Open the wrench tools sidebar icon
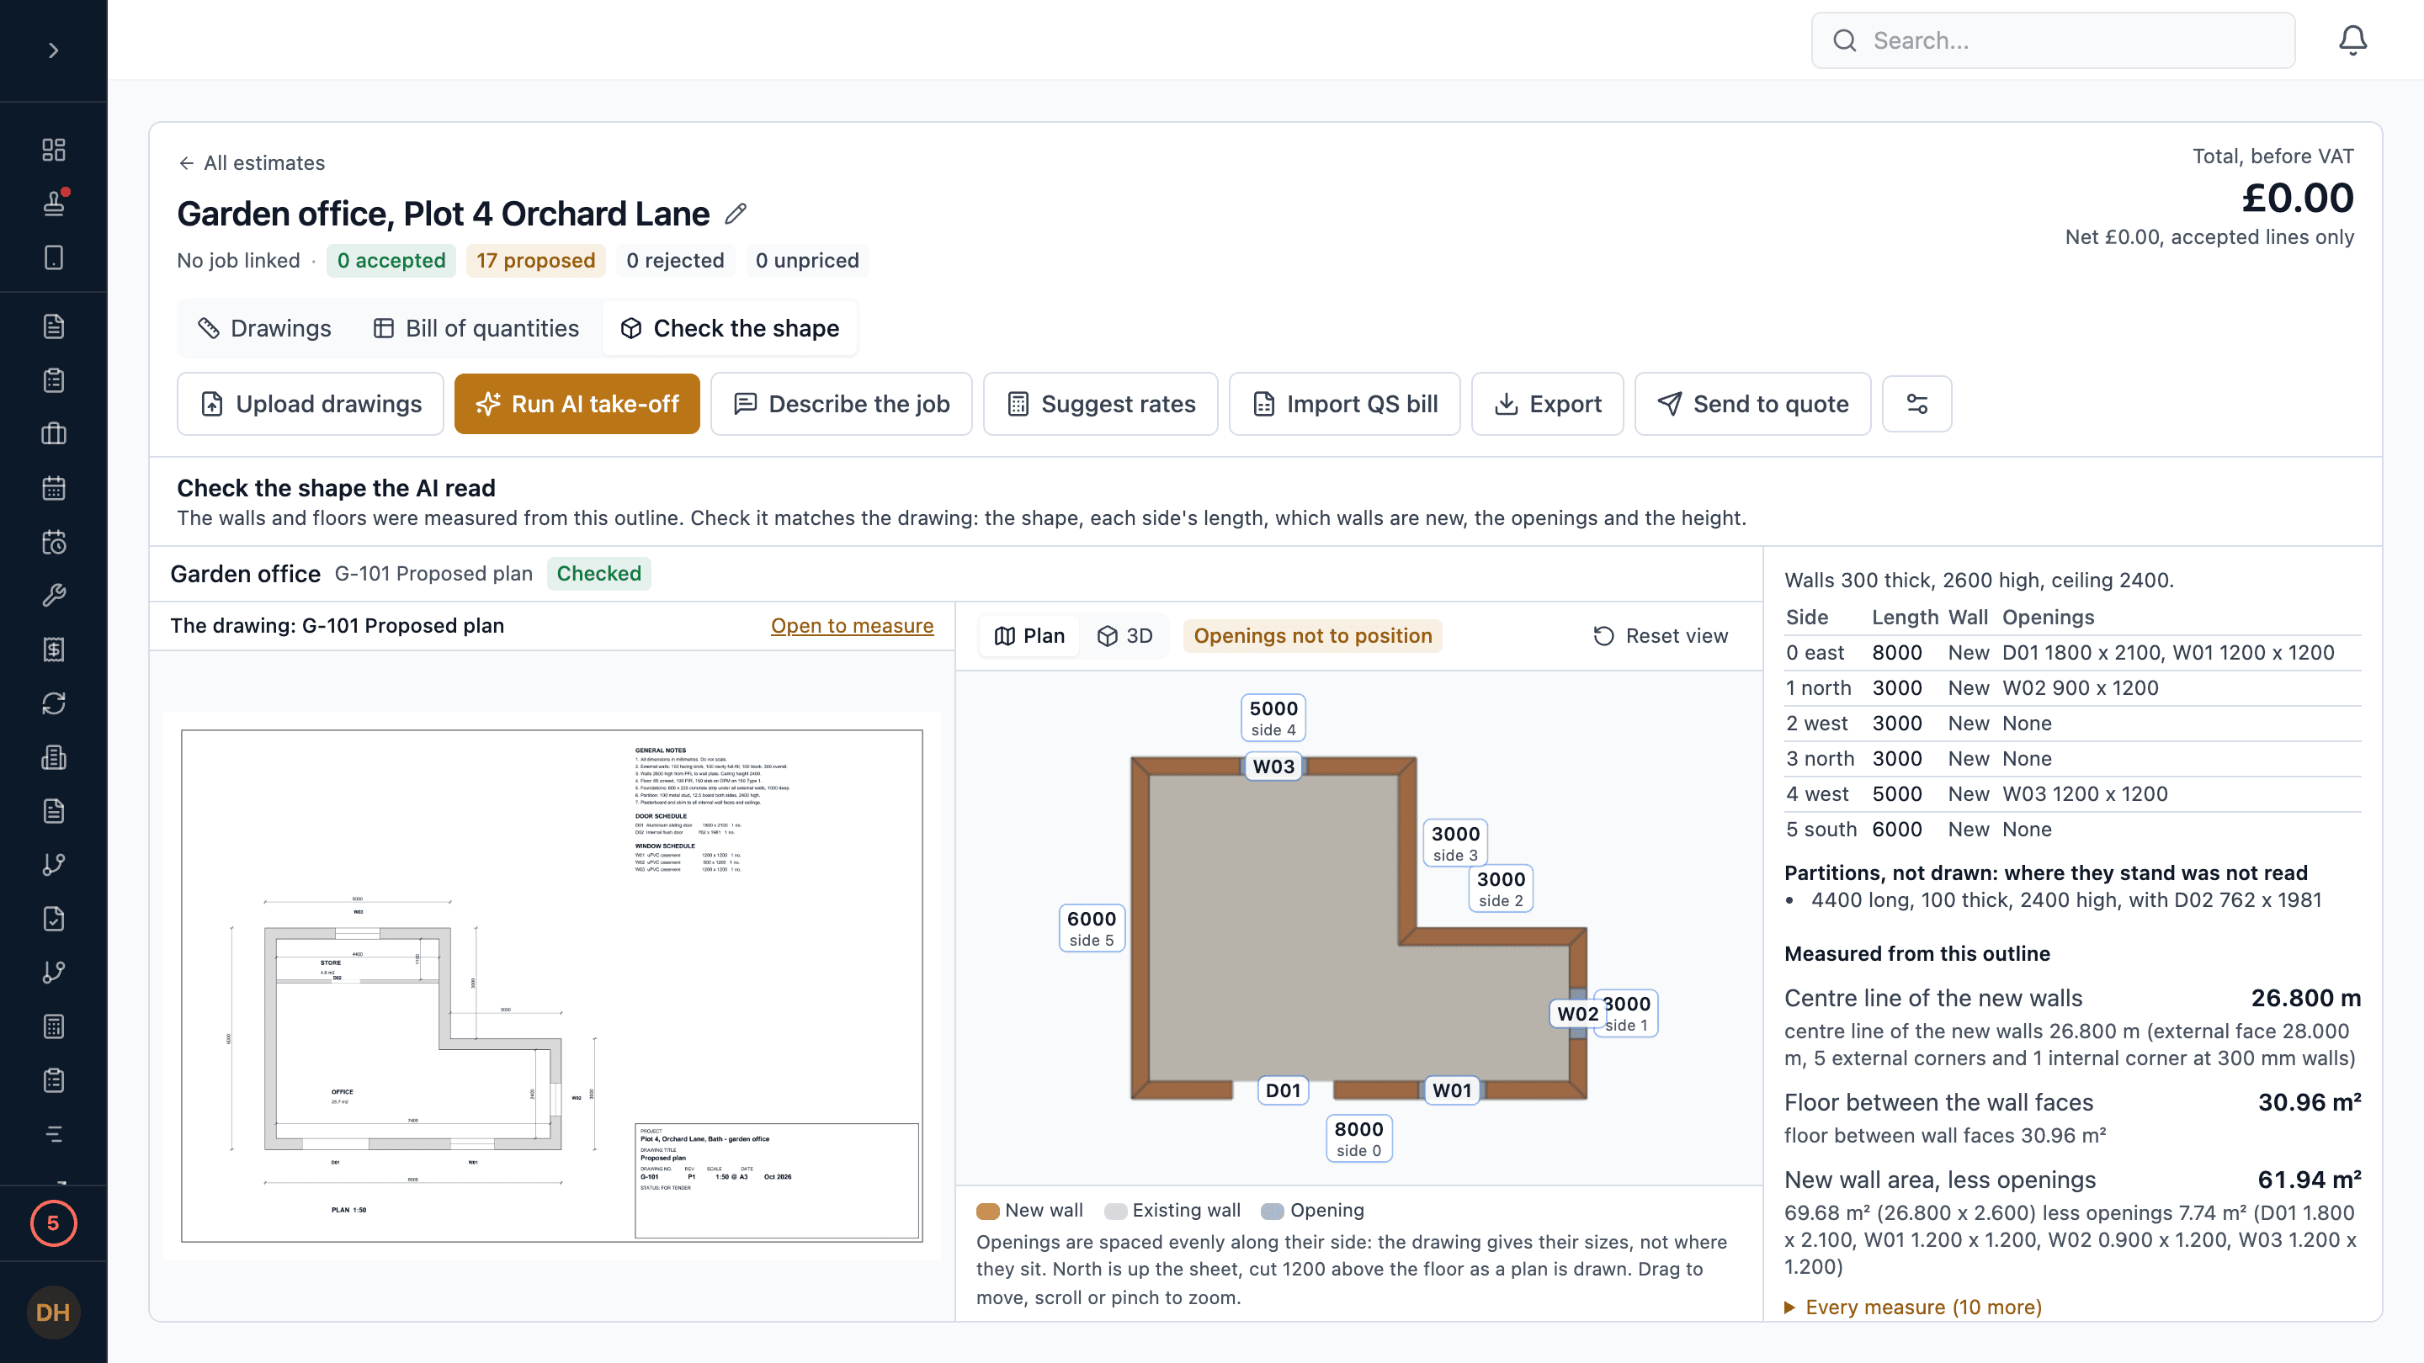The width and height of the screenshot is (2424, 1363). click(54, 596)
